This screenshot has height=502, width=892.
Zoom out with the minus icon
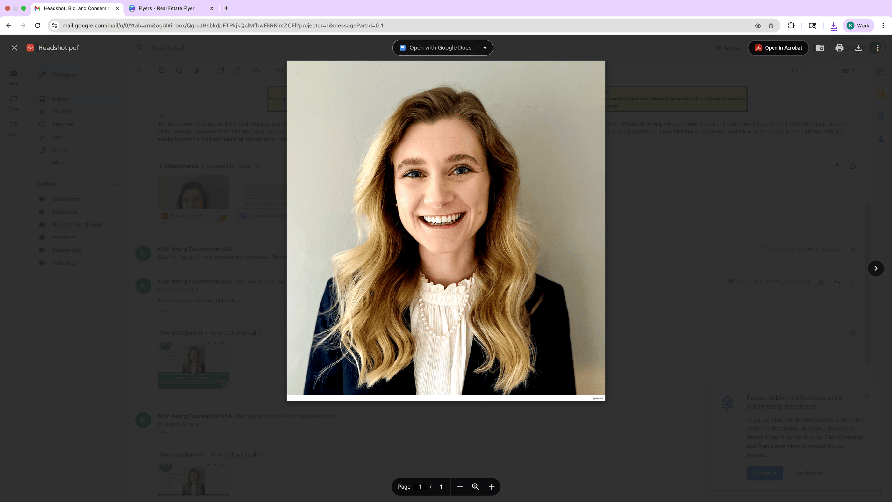click(x=459, y=487)
